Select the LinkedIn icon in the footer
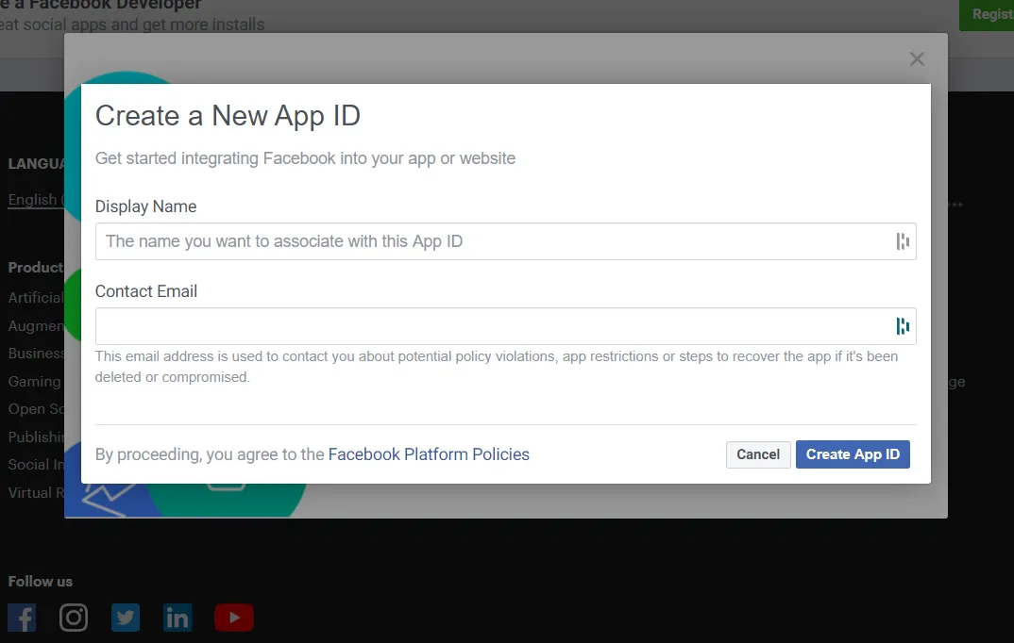 pyautogui.click(x=177, y=617)
